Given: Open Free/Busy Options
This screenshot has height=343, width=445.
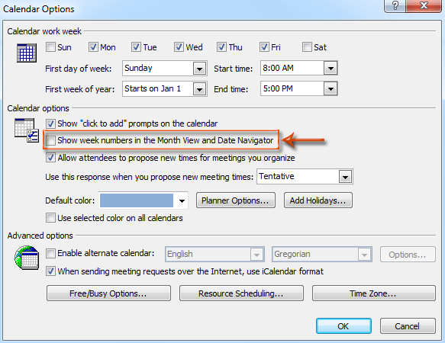Looking at the screenshot, I should [108, 293].
